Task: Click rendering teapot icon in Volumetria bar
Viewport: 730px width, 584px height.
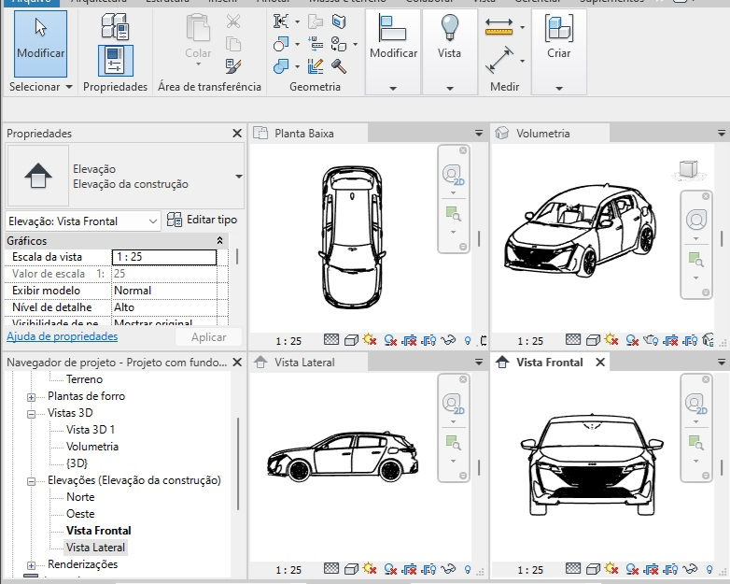Action: [652, 341]
